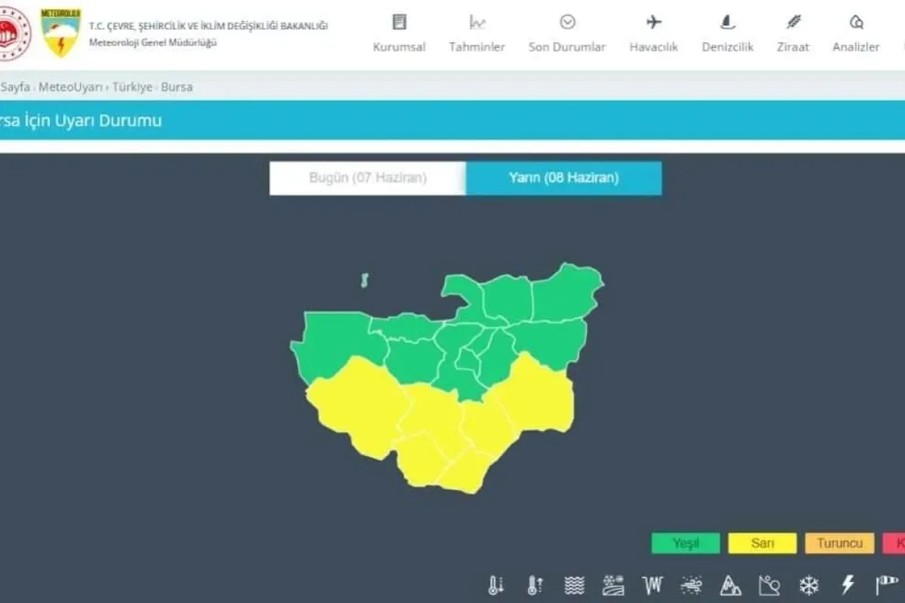Select the avalanche mountain warning icon
The image size is (905, 603).
(x=731, y=585)
